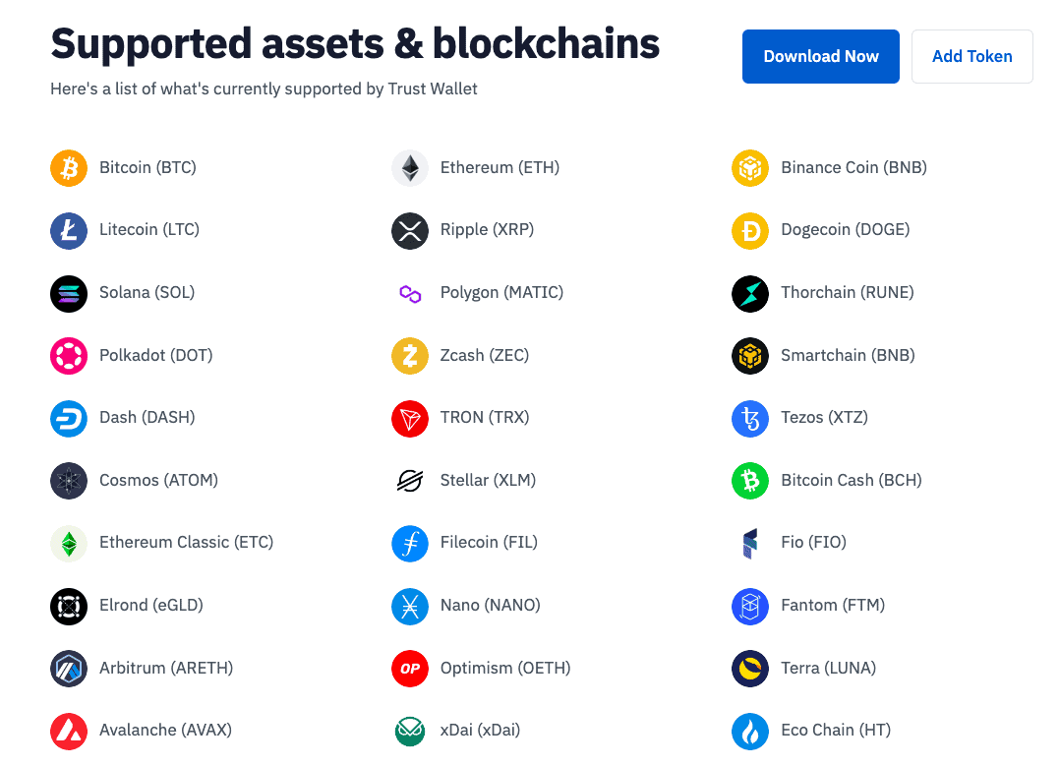Click the Filecoin (FIL) label
1059x766 pixels.
489,543
